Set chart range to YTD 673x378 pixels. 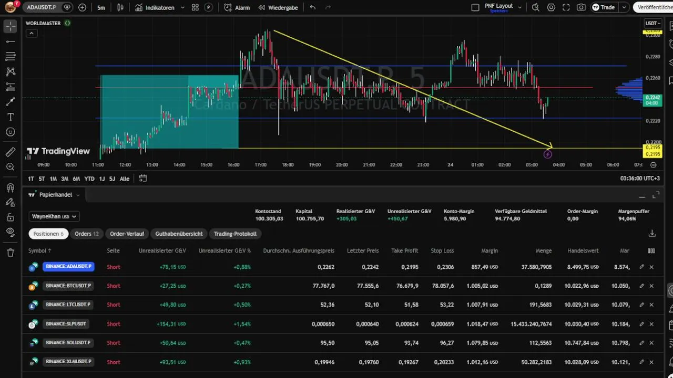[x=89, y=178]
